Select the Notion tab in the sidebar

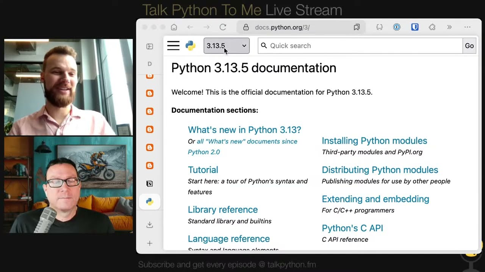pos(150,184)
